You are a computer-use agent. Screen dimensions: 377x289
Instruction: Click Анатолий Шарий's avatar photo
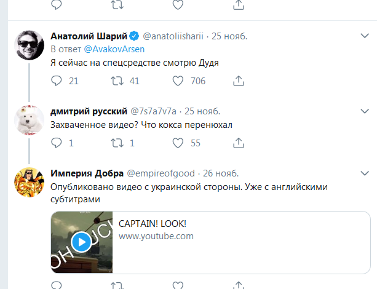28,43
